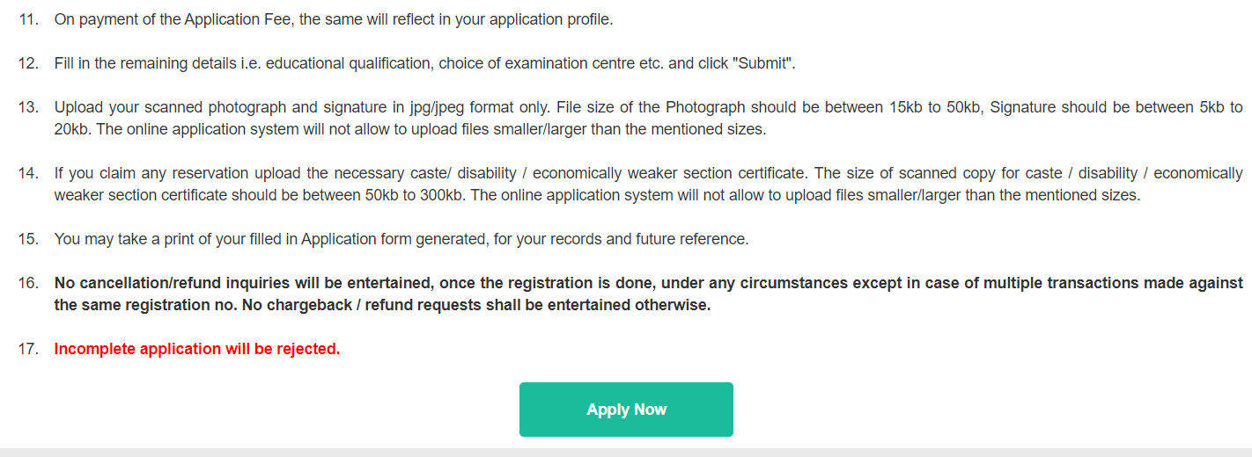Click instruction 11 about Application Fee payment
Viewport: 1252px width, 457px height.
click(334, 19)
